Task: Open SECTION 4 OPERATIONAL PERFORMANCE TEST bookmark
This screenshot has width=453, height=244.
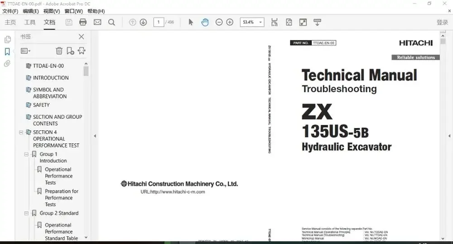Action: tap(56, 139)
